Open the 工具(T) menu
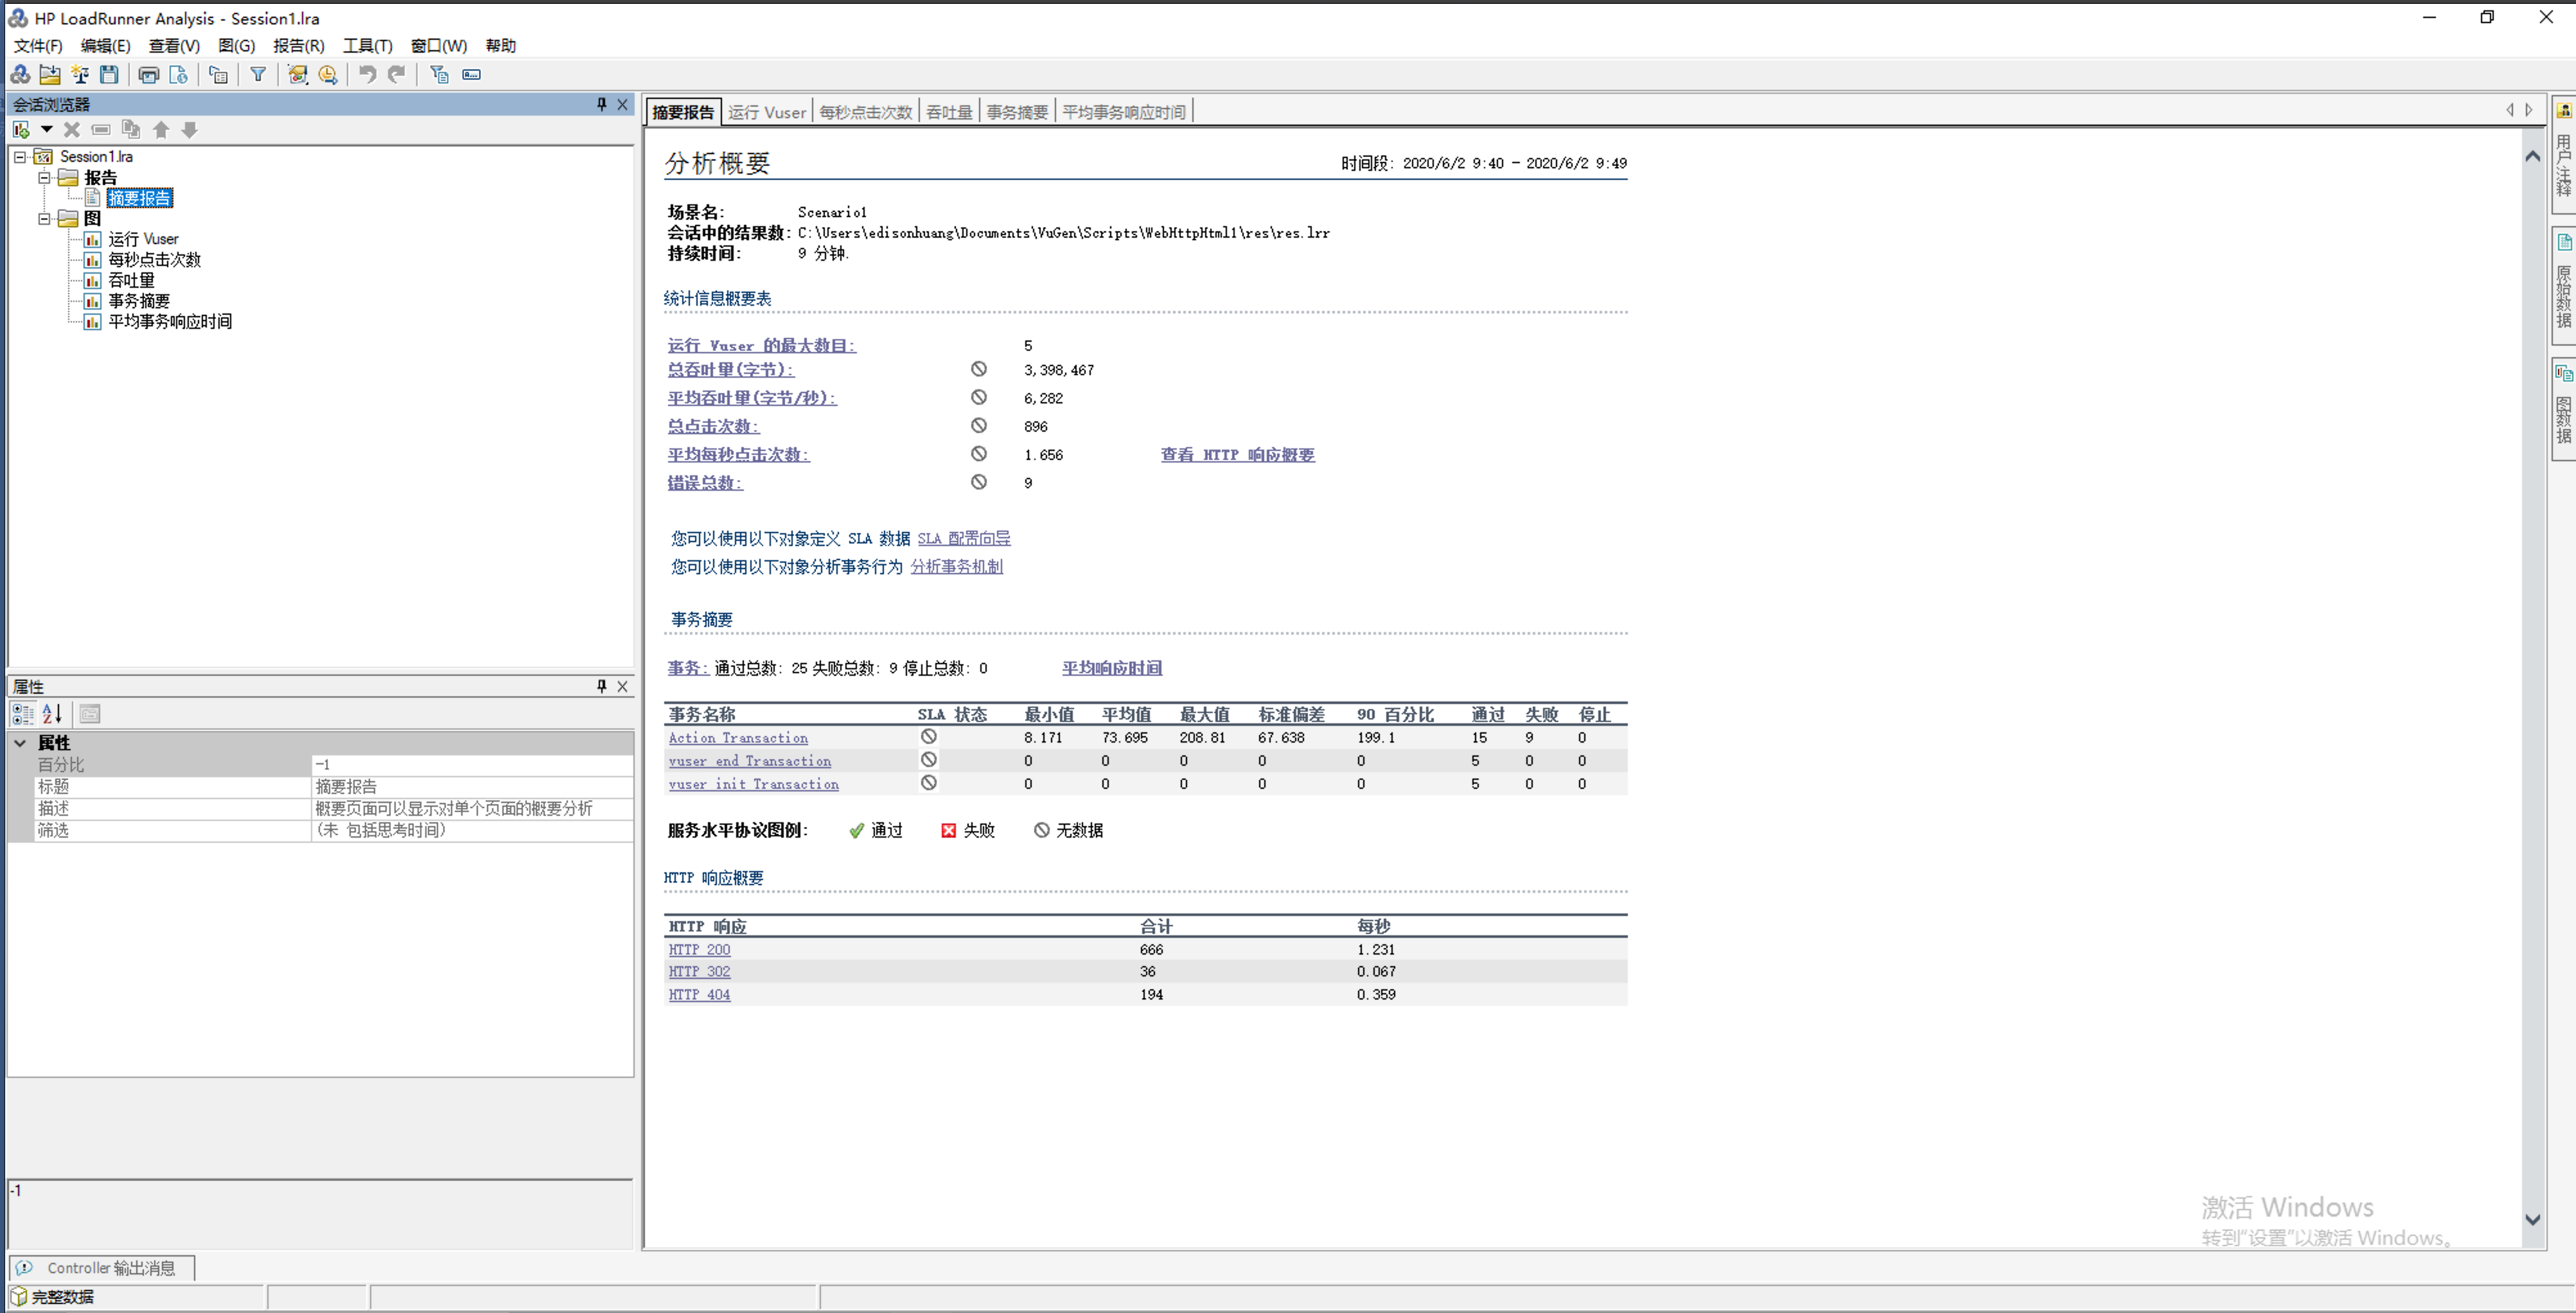The height and width of the screenshot is (1313, 2576). [x=367, y=46]
